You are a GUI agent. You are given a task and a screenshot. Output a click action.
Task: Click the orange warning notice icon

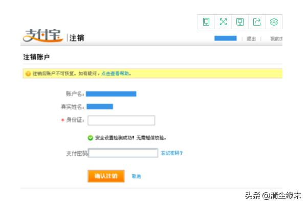[x=28, y=74]
